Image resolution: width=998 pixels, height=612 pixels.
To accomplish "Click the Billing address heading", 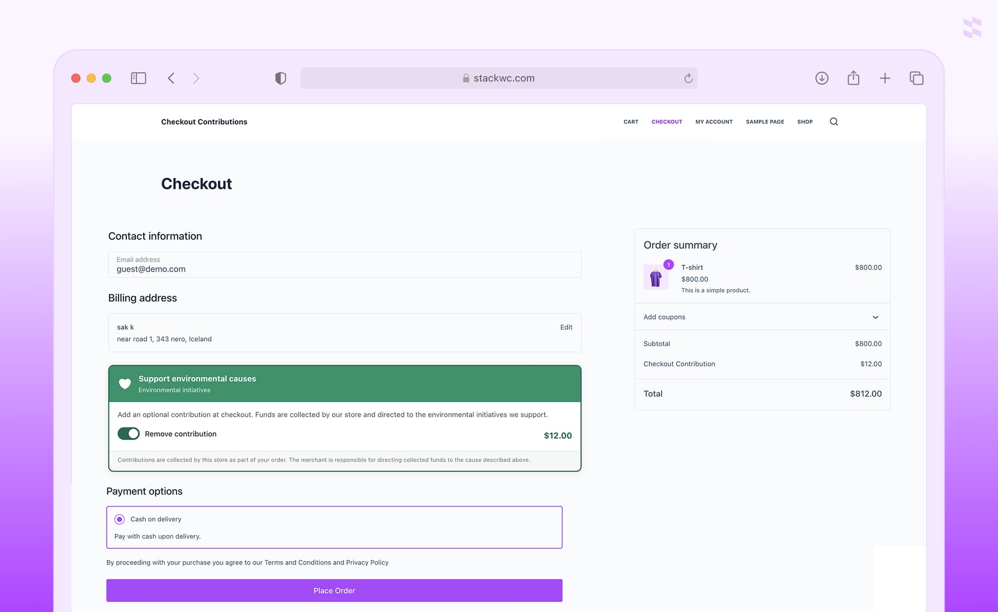I will (143, 298).
